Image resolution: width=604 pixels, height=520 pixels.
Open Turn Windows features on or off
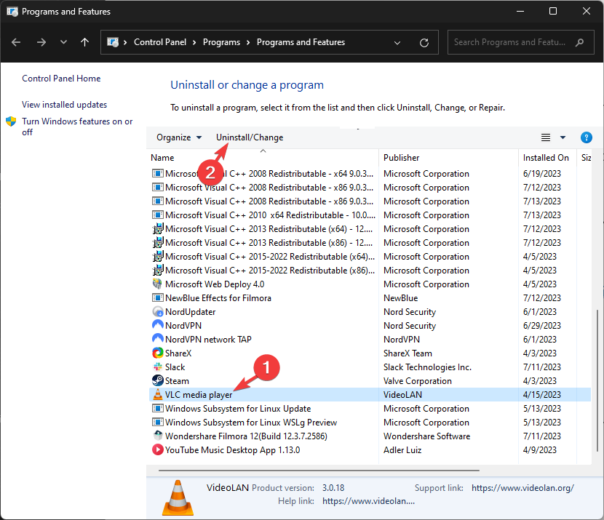[x=77, y=127]
